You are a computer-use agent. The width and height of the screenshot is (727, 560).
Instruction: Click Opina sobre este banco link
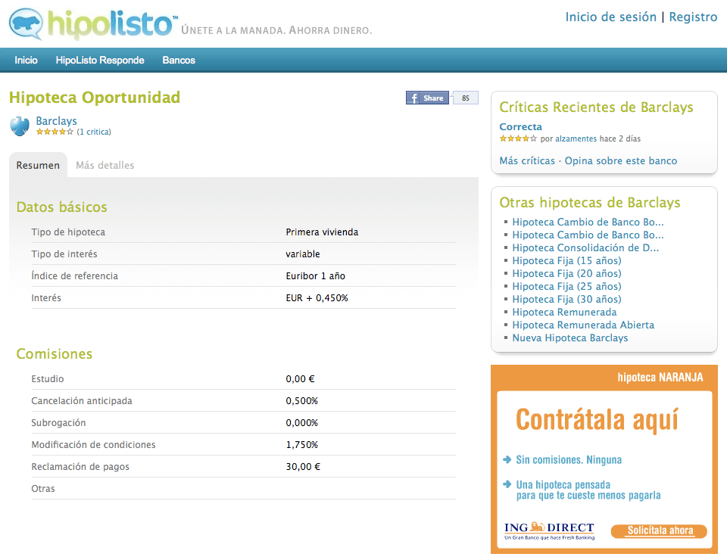(621, 160)
